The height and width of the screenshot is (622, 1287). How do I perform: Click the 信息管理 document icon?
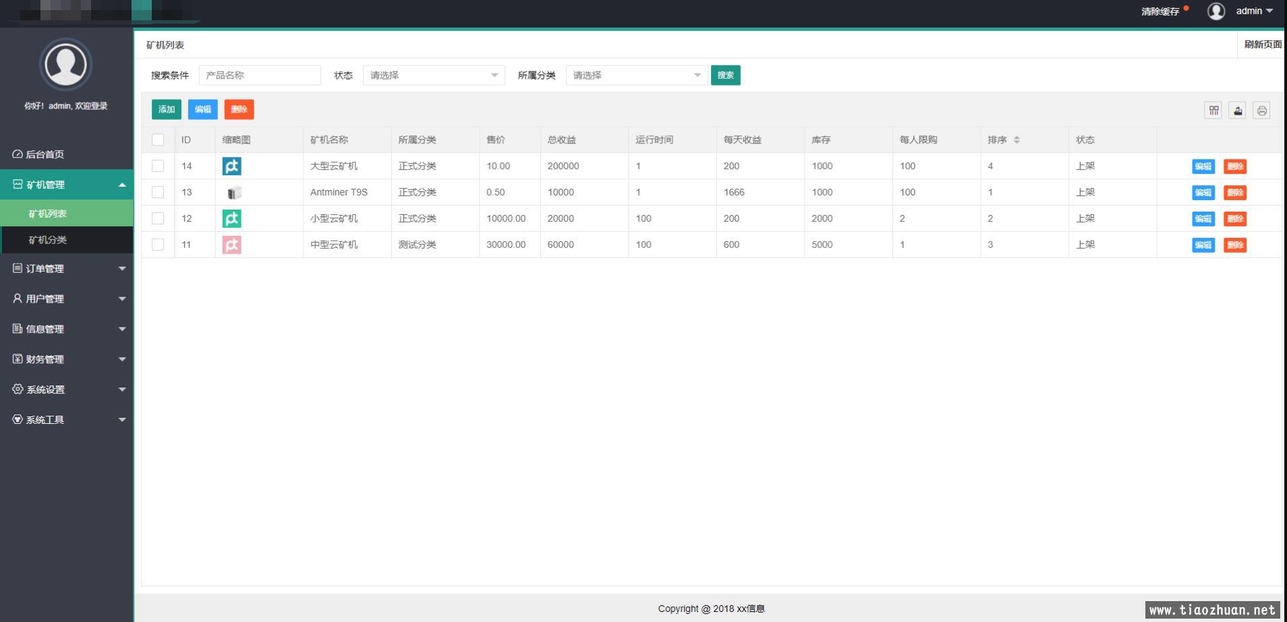[18, 329]
